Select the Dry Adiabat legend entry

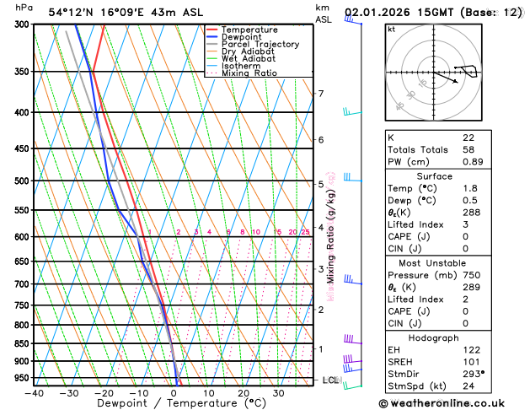pyautogui.click(x=240, y=51)
